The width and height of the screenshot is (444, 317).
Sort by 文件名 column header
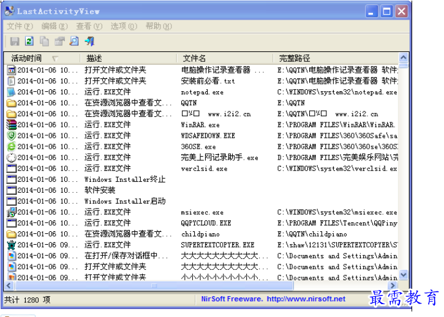coord(225,58)
